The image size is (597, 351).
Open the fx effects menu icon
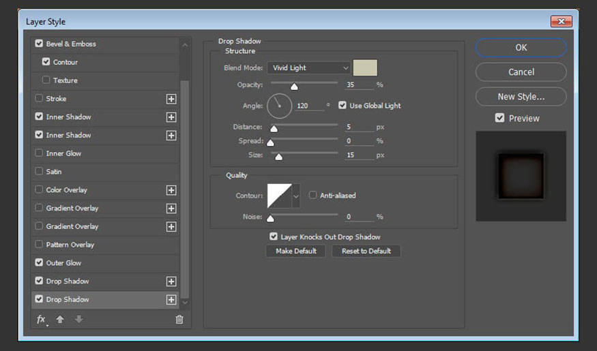click(x=41, y=320)
